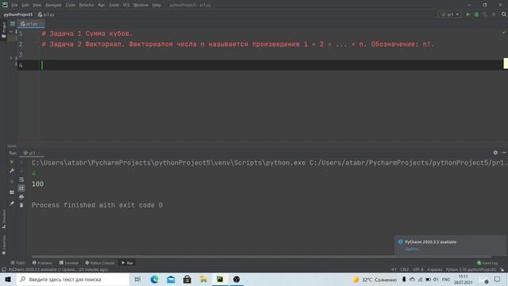
Task: Click the 100 output line in console
Action: (x=37, y=184)
